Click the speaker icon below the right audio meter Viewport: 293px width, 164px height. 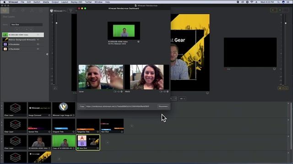[280, 88]
